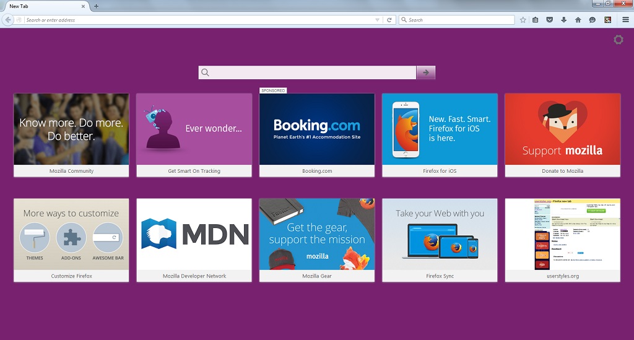Open the hamburger menu button
This screenshot has width=634, height=340.
625,20
